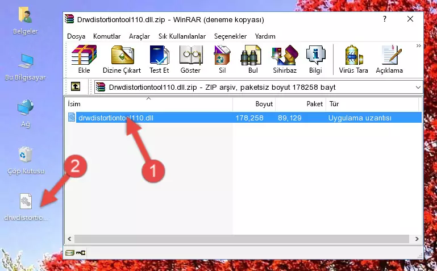Screen dimensions: 437x271
Task: Click the 89,129 packed size cell
Action: coord(290,118)
